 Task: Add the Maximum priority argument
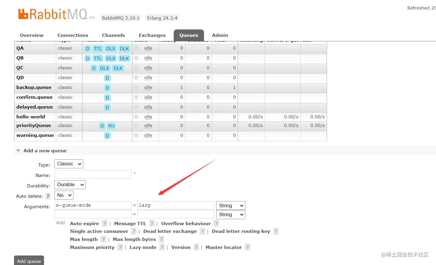[92, 247]
